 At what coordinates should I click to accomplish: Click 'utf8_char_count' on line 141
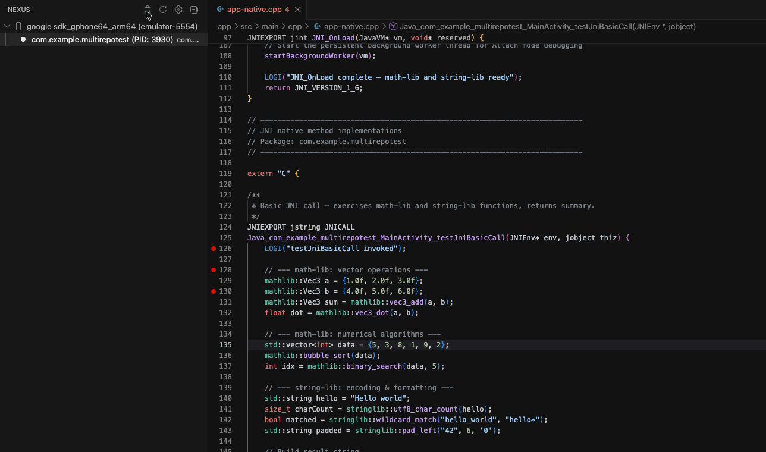pyautogui.click(x=426, y=409)
